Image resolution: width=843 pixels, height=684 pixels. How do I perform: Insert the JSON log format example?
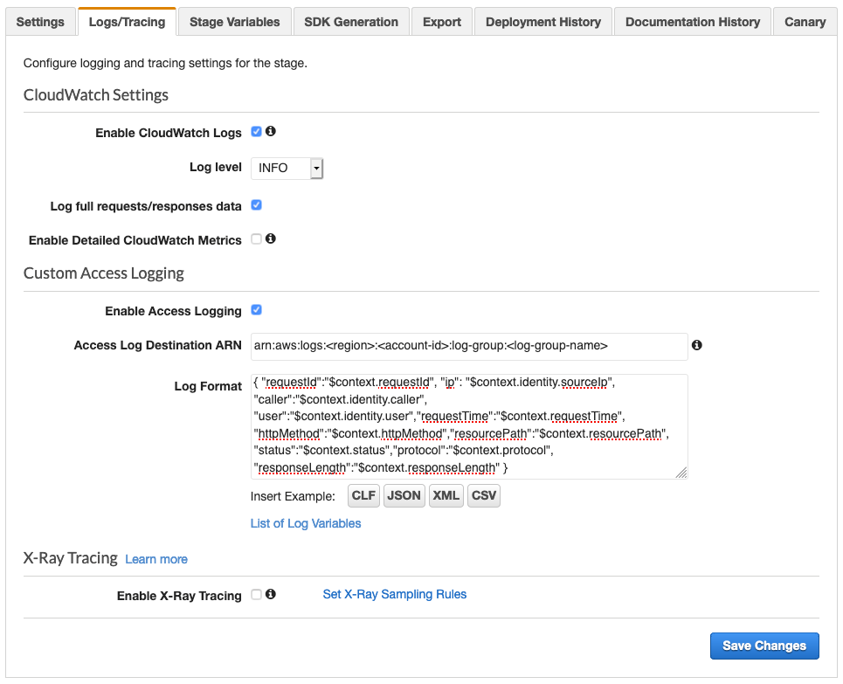tap(404, 495)
